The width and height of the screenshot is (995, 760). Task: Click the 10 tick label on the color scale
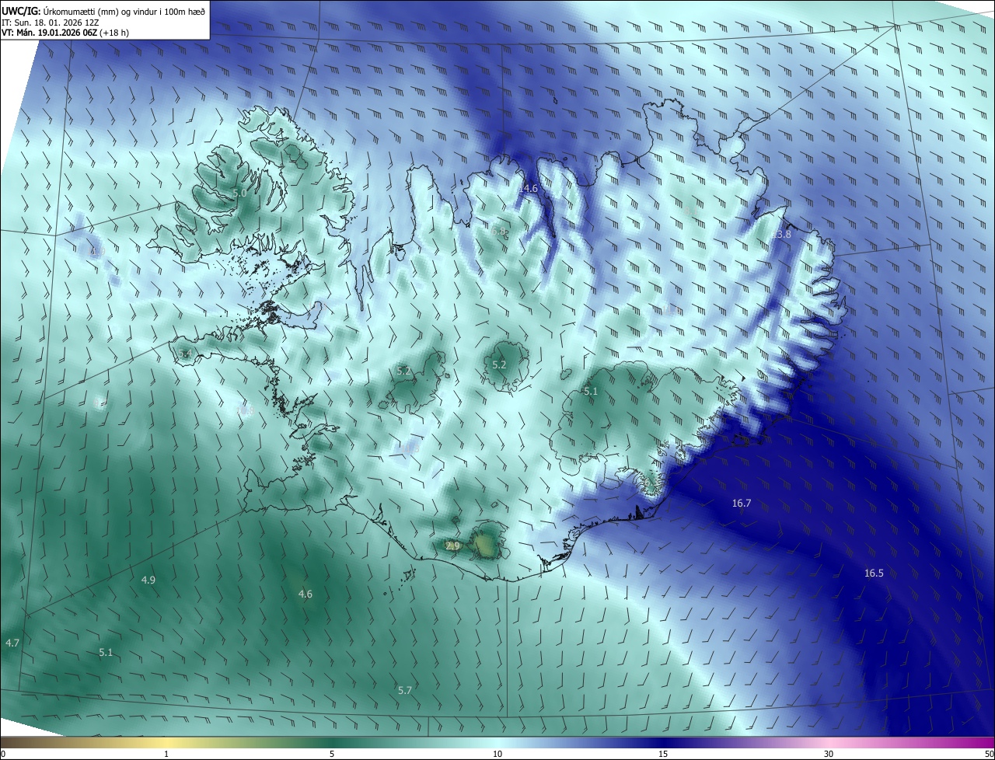tap(497, 754)
